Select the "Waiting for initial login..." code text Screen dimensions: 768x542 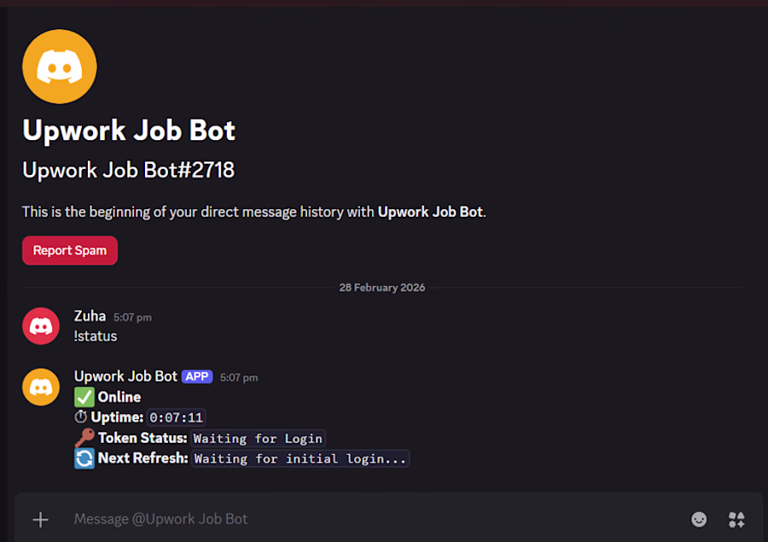point(300,458)
